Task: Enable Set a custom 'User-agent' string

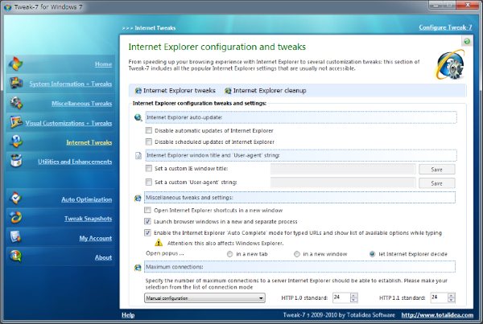Action: [x=149, y=183]
